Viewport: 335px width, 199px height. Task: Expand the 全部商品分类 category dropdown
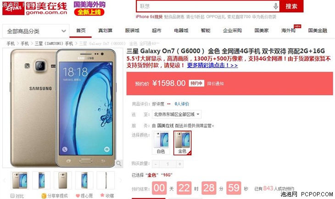36,31
